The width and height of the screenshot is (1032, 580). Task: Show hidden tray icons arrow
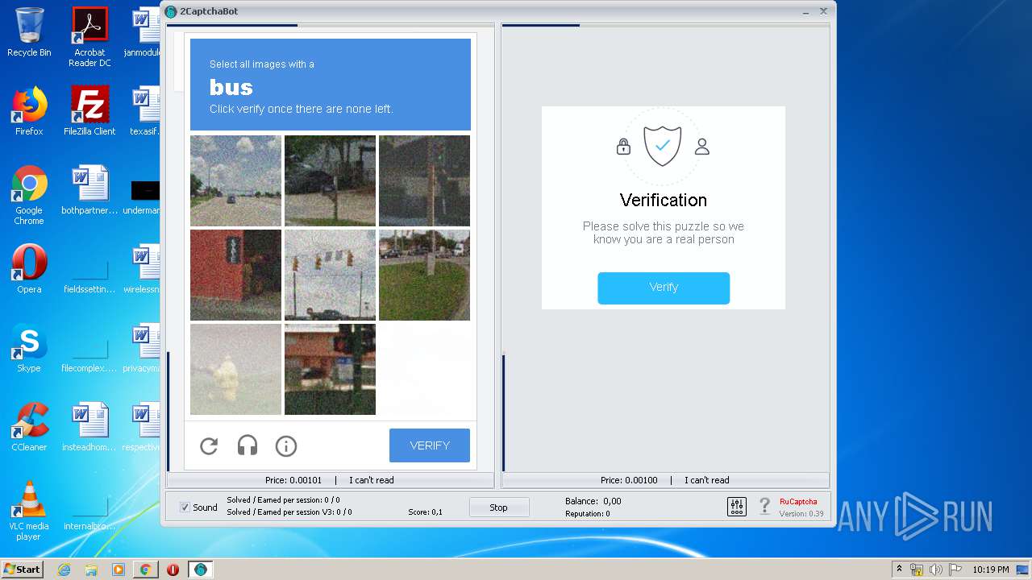tap(899, 570)
